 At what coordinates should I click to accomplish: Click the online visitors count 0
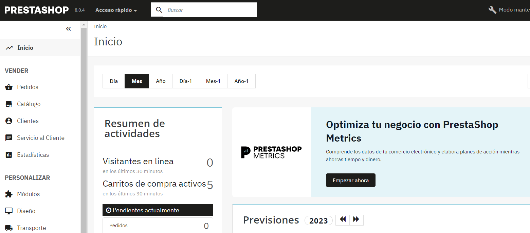(210, 163)
